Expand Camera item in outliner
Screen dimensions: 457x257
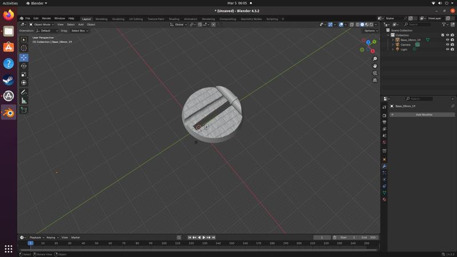[393, 45]
